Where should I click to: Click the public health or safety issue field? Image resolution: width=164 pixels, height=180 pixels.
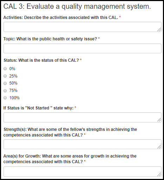pos(83,48)
